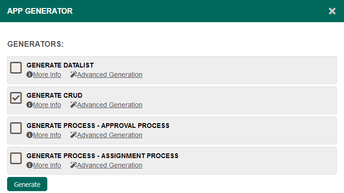The image size is (344, 193).
Task: Open Advanced Generation for Assignment Process
Action: [x=109, y=165]
